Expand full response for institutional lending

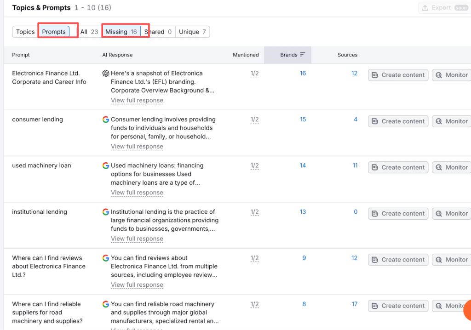coord(137,239)
